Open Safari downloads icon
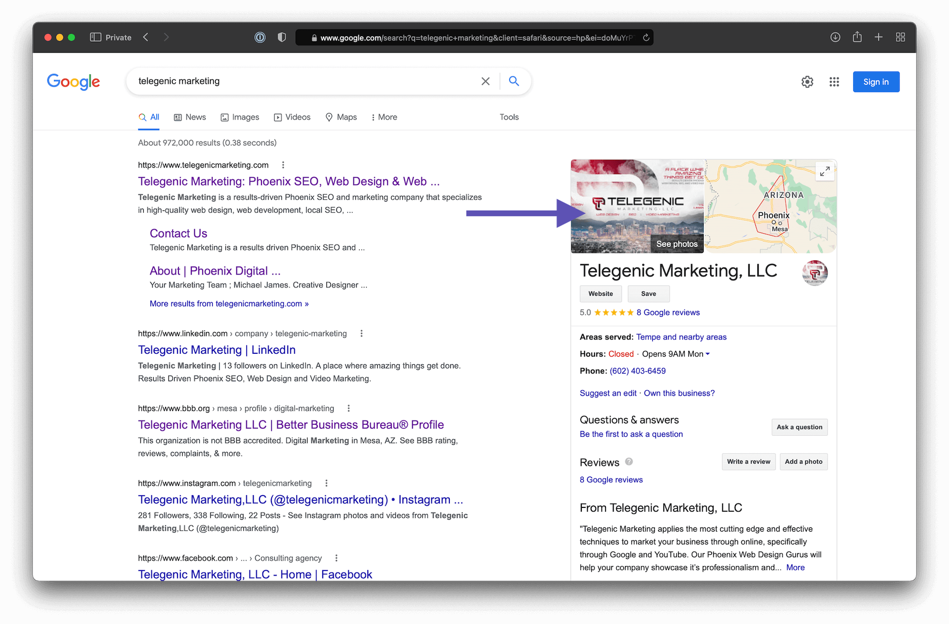The width and height of the screenshot is (949, 624). [x=835, y=38]
